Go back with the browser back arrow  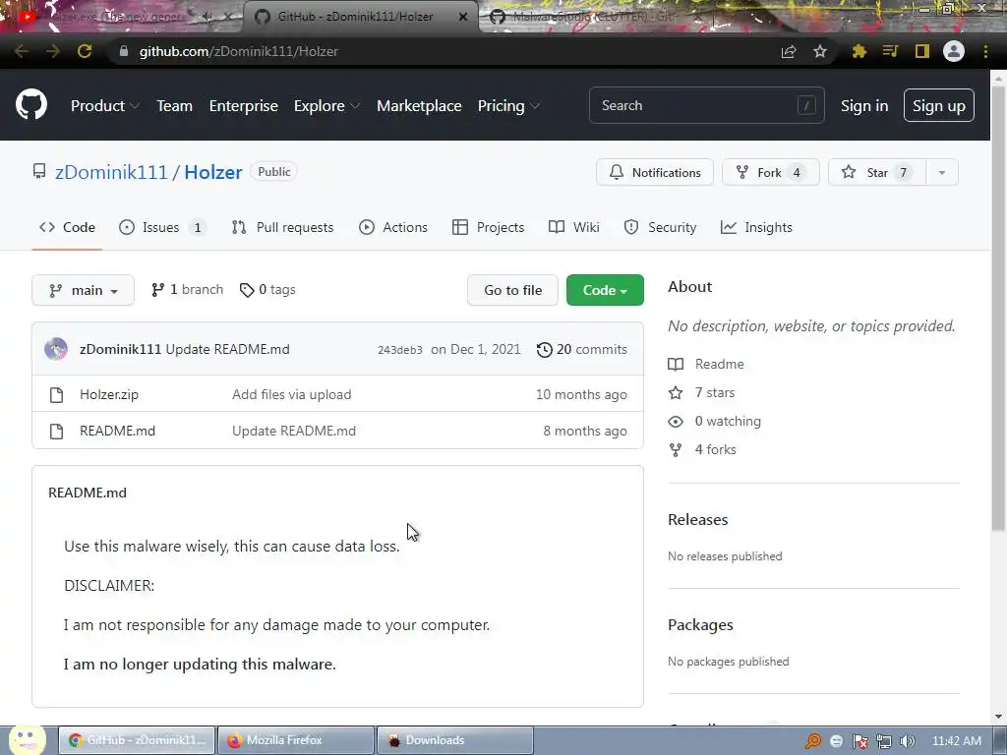pyautogui.click(x=22, y=51)
